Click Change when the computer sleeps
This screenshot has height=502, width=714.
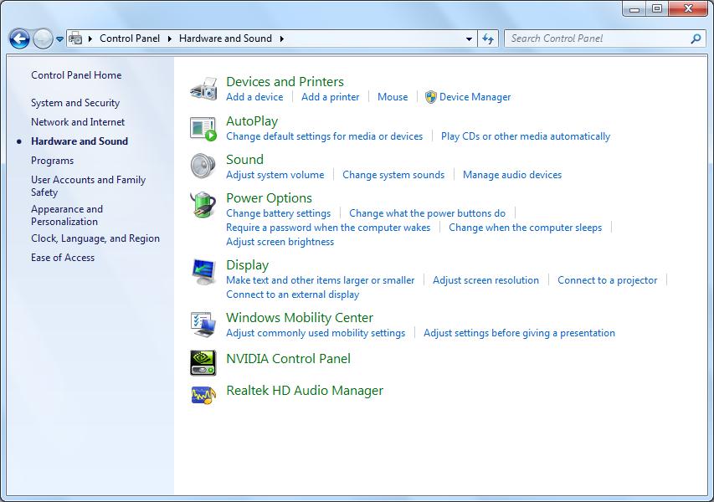point(526,228)
